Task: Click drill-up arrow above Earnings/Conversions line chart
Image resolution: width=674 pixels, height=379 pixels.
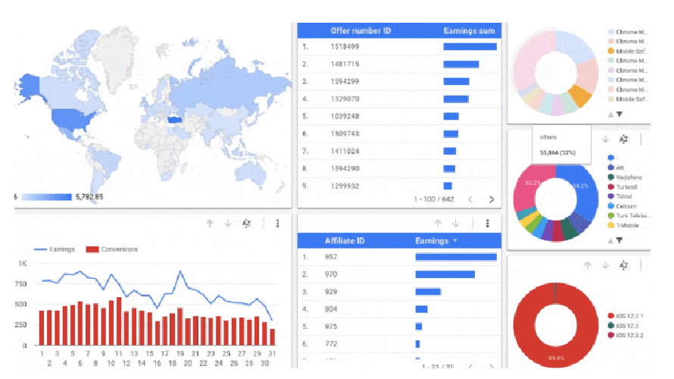Action: coord(210,224)
